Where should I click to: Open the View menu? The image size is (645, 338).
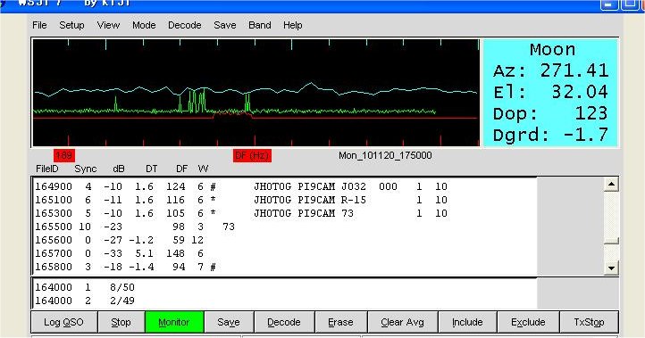click(x=108, y=25)
